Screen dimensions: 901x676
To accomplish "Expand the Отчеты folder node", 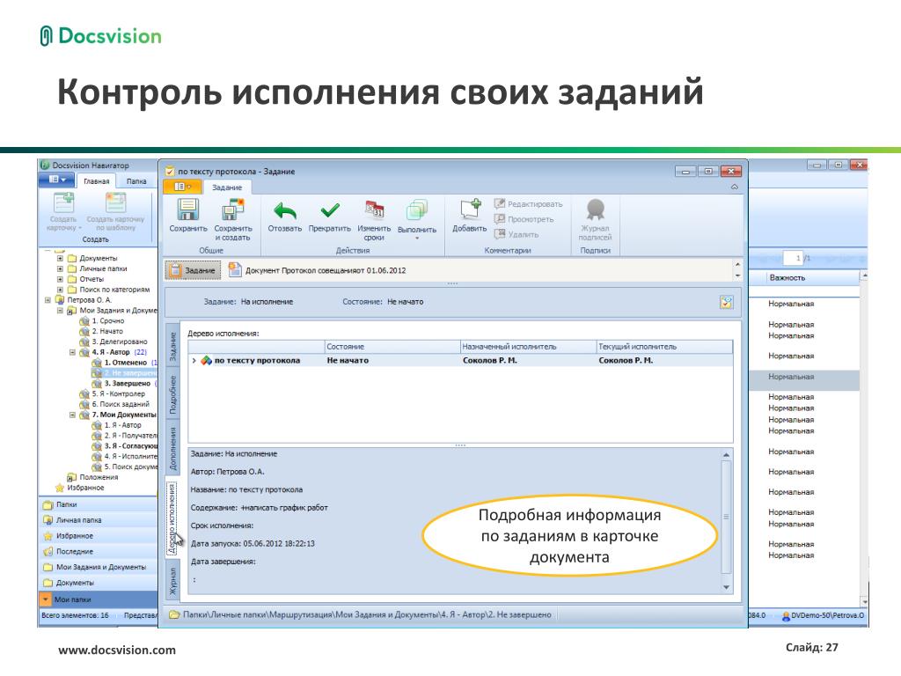I will 60,279.
